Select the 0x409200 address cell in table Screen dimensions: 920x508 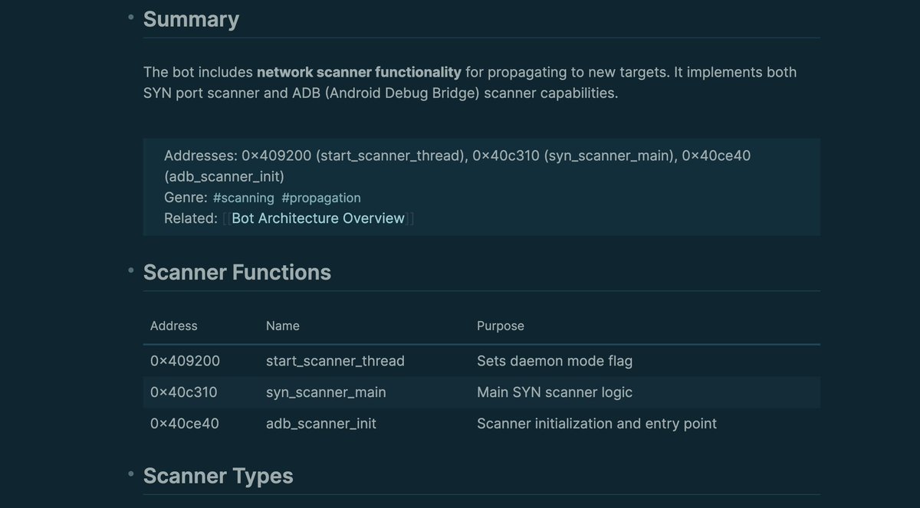coord(185,361)
